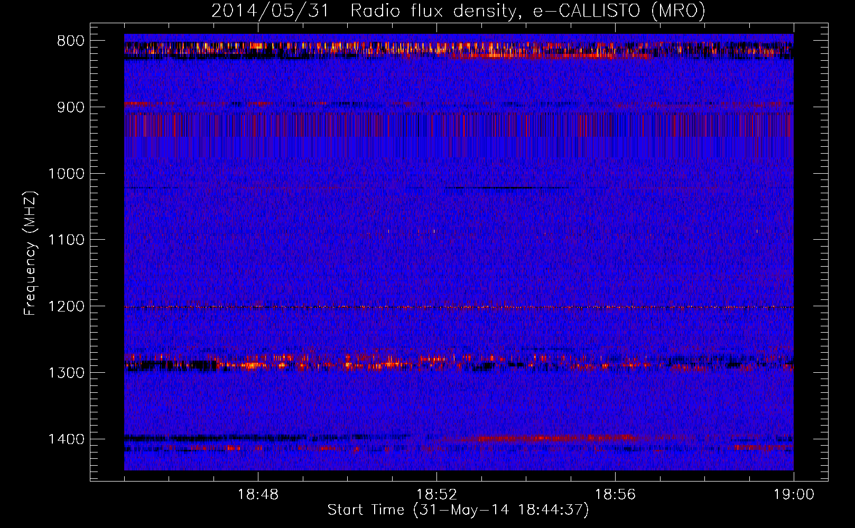The height and width of the screenshot is (528, 855).
Task: Click the 1400 frequency tick label
Action: click(x=66, y=439)
